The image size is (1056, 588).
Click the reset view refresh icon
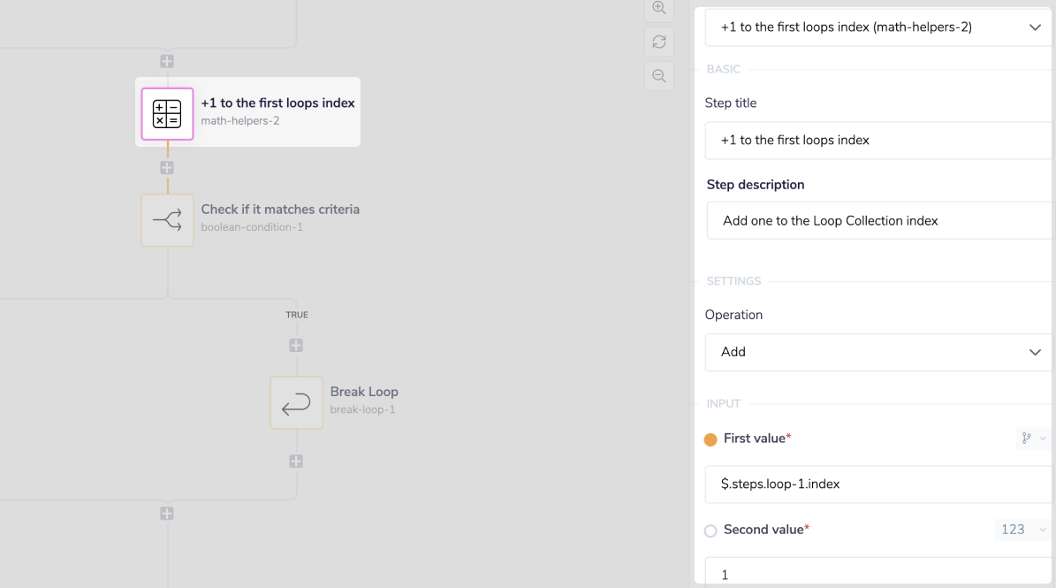point(658,42)
